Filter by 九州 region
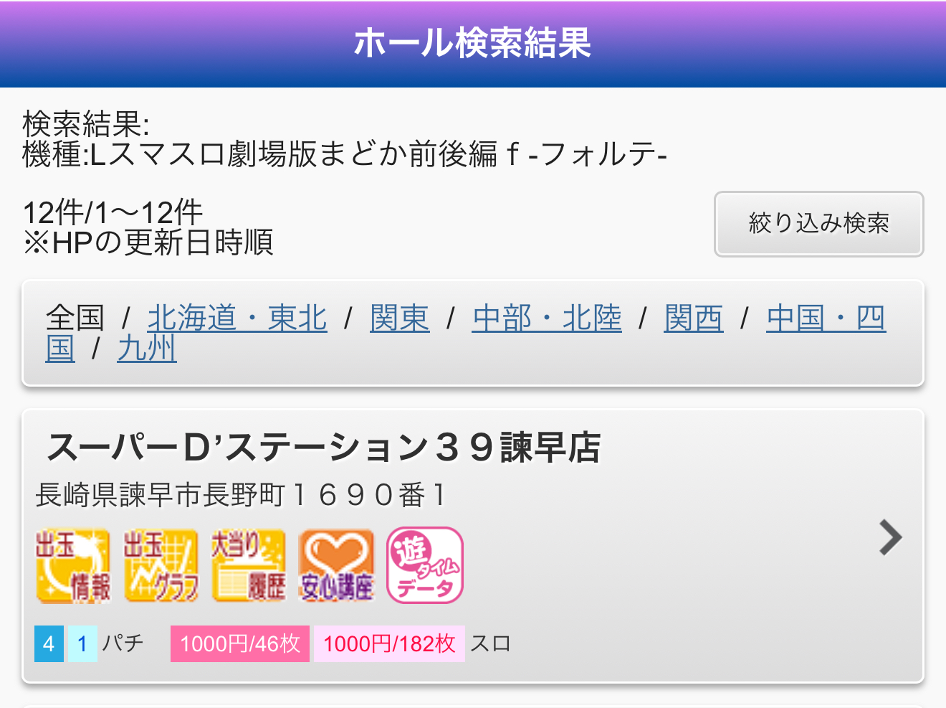Image resolution: width=946 pixels, height=708 pixels. 147,349
